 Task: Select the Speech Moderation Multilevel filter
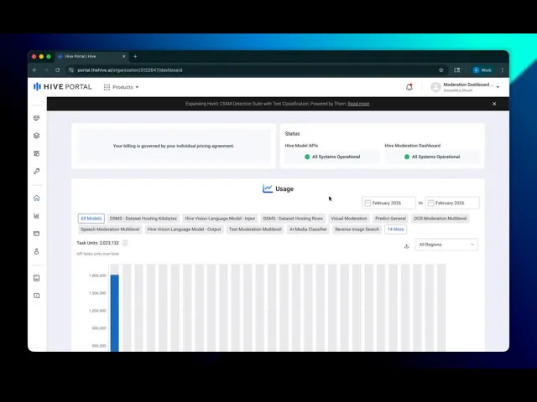point(110,229)
